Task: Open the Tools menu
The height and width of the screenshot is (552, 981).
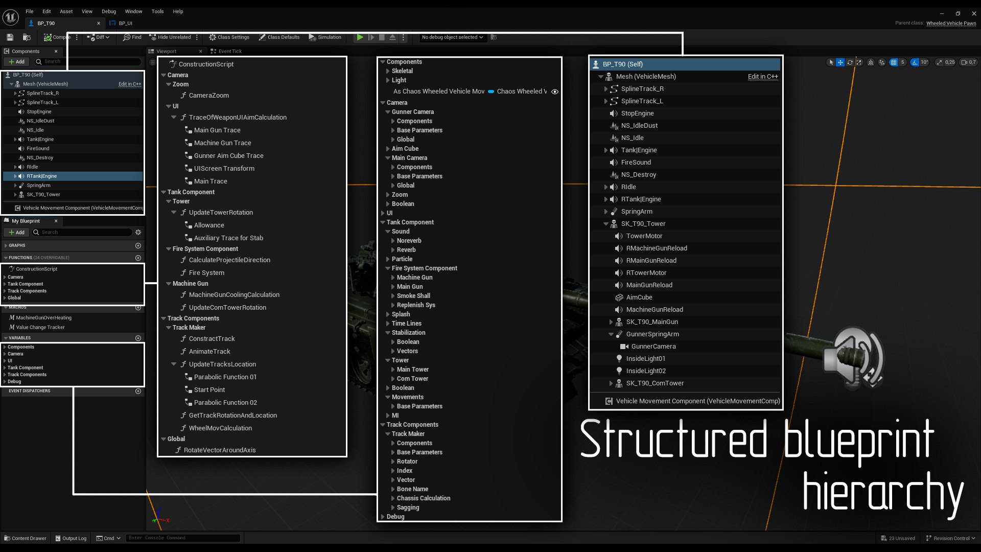Action: 157,11
